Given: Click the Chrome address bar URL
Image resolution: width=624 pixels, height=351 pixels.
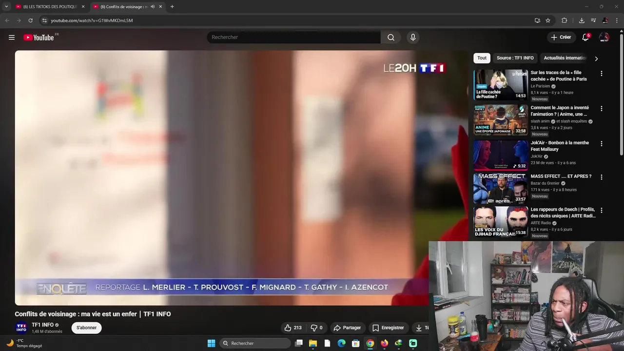Looking at the screenshot, I should point(92,20).
